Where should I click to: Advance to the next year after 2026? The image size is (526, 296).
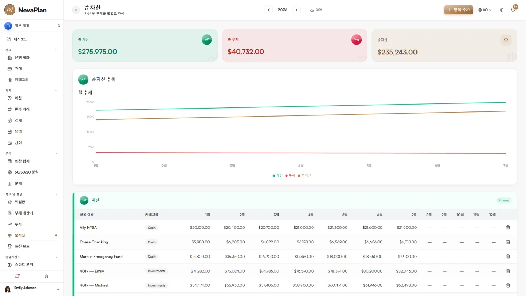point(296,10)
